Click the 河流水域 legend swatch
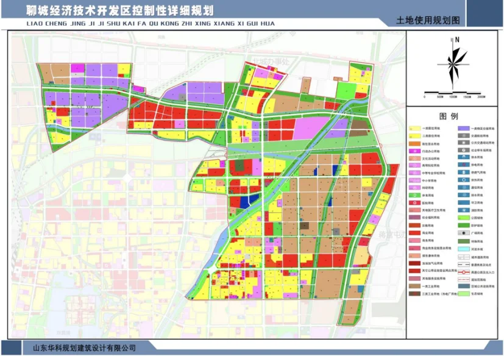 [464, 247]
